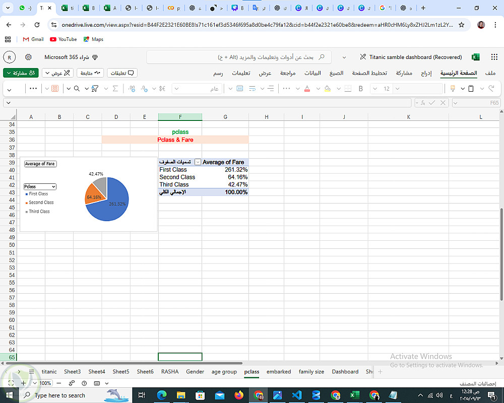Click the zoom in plus icon

(x=23, y=383)
